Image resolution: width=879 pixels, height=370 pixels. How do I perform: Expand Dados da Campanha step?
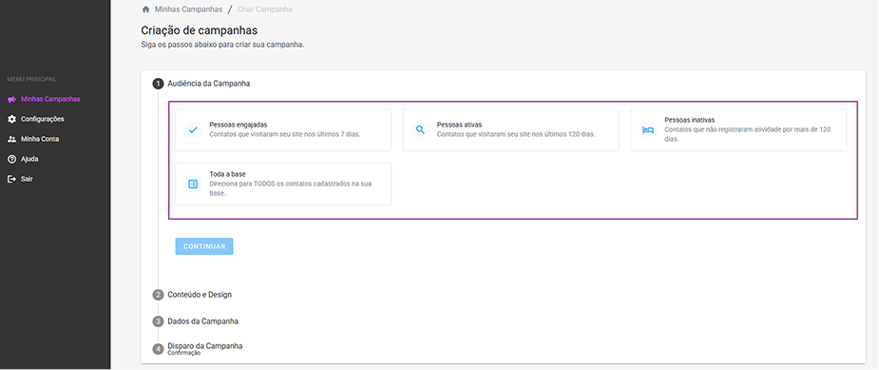[x=203, y=321]
